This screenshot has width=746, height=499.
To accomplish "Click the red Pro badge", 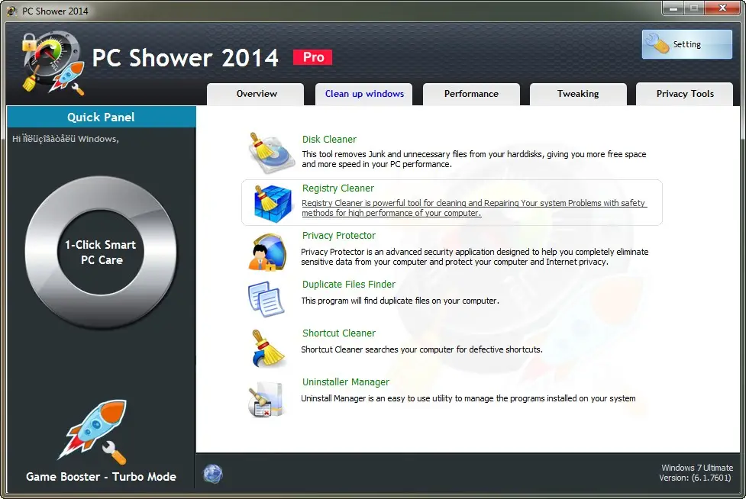I will click(312, 57).
